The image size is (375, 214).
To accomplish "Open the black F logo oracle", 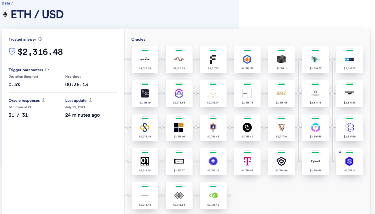I will coord(213,60).
